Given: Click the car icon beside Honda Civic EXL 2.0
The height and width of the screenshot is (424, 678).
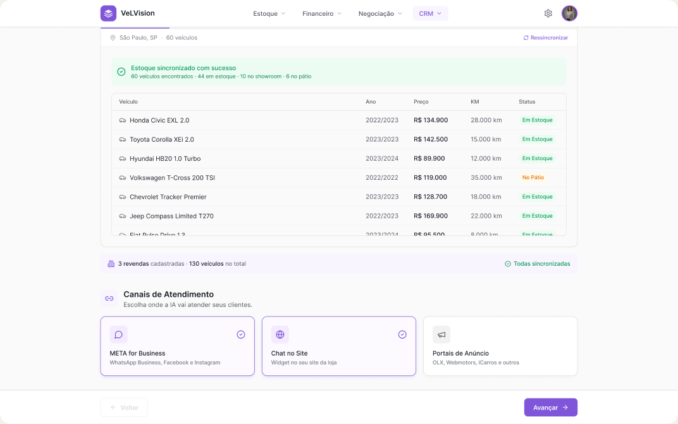Looking at the screenshot, I should point(122,120).
